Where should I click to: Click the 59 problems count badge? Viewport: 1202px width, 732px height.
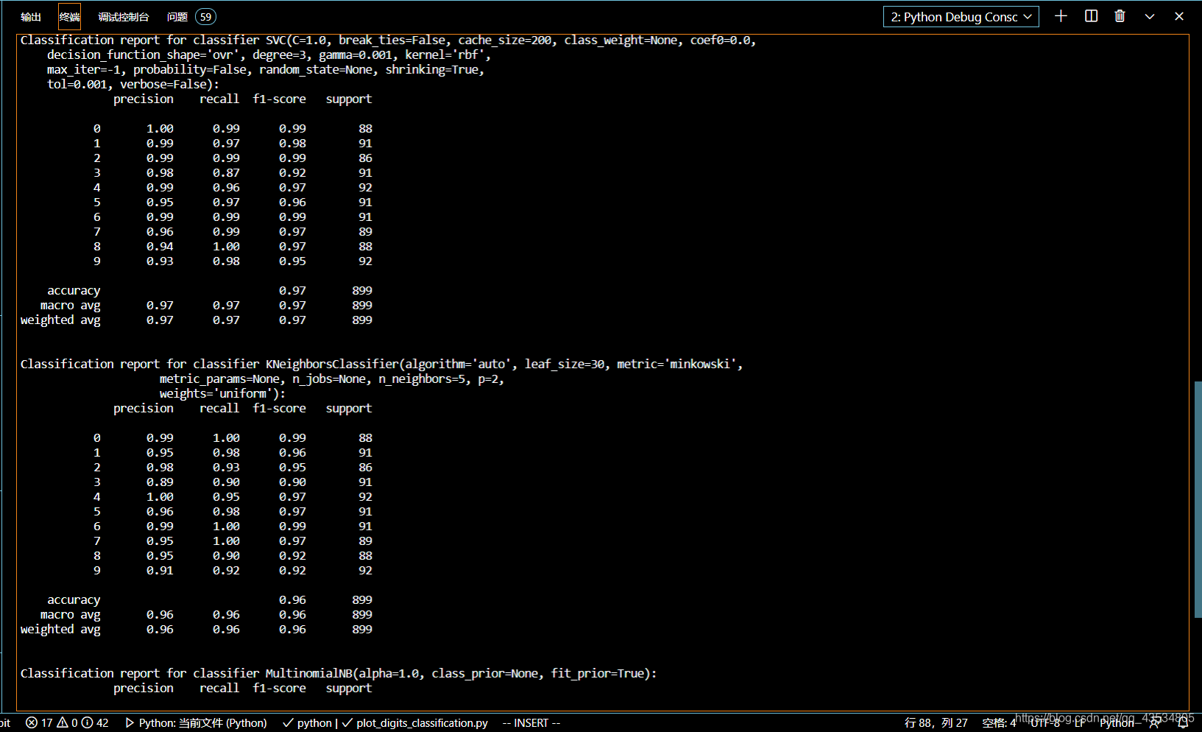click(205, 17)
